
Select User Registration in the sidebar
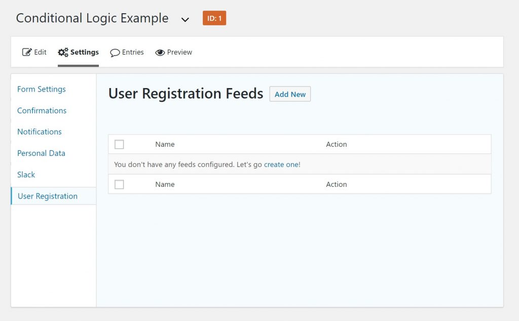pyautogui.click(x=48, y=196)
